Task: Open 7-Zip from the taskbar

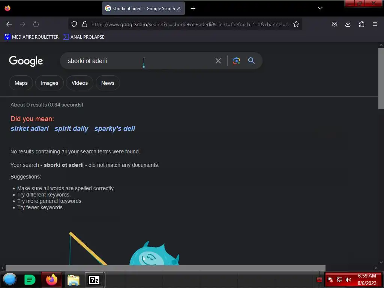Action: tap(94, 280)
